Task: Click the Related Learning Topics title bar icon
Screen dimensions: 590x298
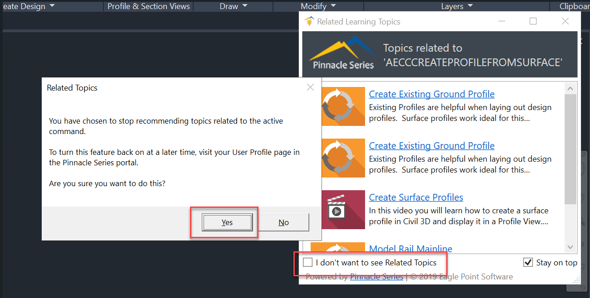Action: pos(309,21)
